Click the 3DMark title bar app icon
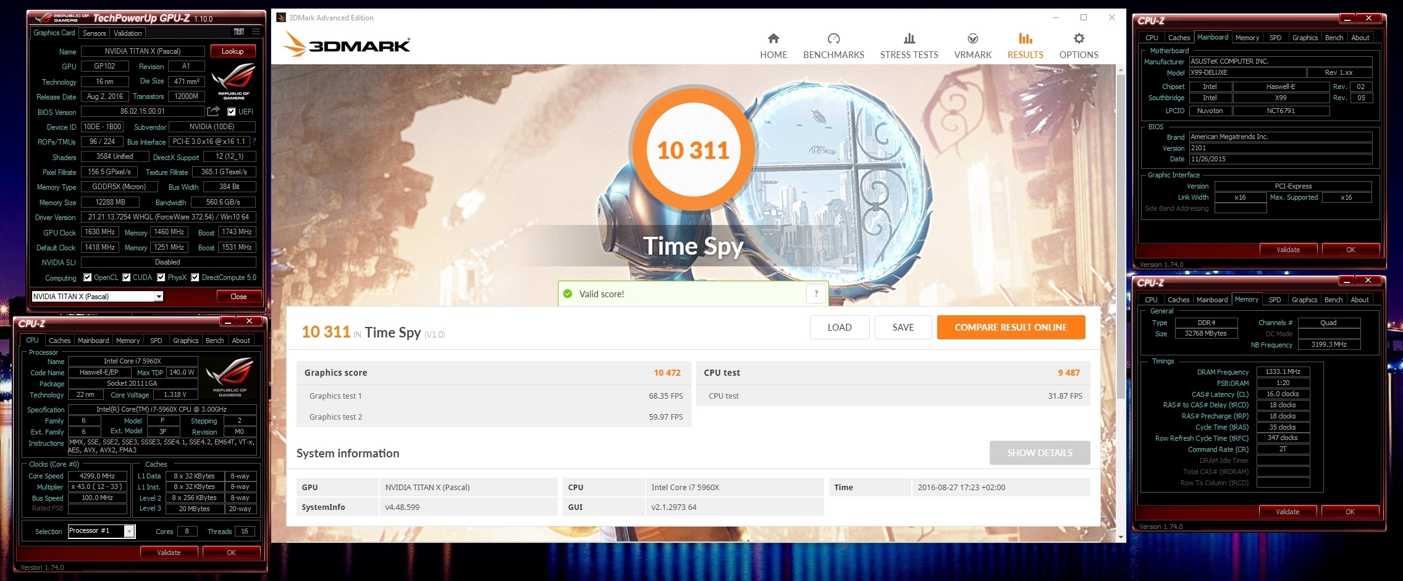Screen dimensions: 1403x581 (281, 17)
